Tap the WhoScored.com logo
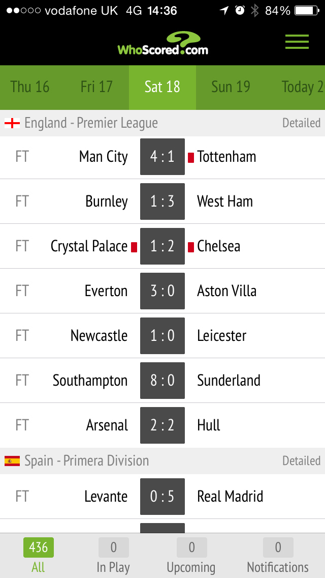 point(163,44)
